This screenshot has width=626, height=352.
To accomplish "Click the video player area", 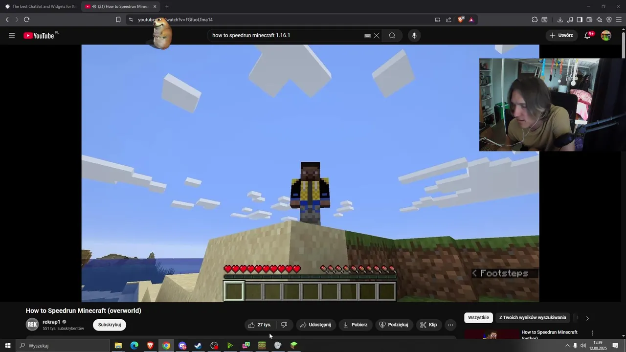I will pyautogui.click(x=310, y=173).
